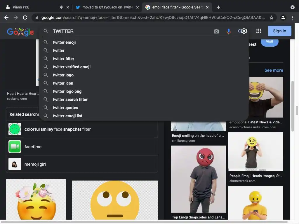Open the Google apps grid

tap(259, 31)
